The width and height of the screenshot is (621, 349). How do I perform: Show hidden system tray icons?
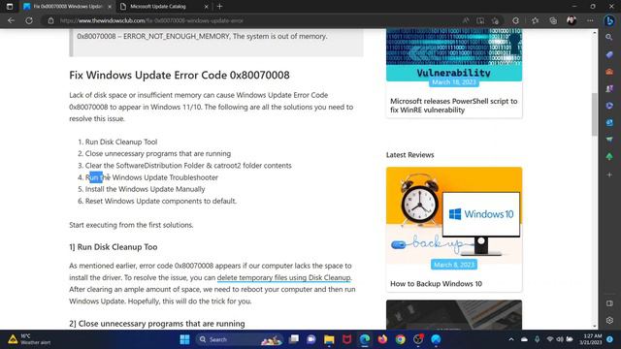click(511, 339)
